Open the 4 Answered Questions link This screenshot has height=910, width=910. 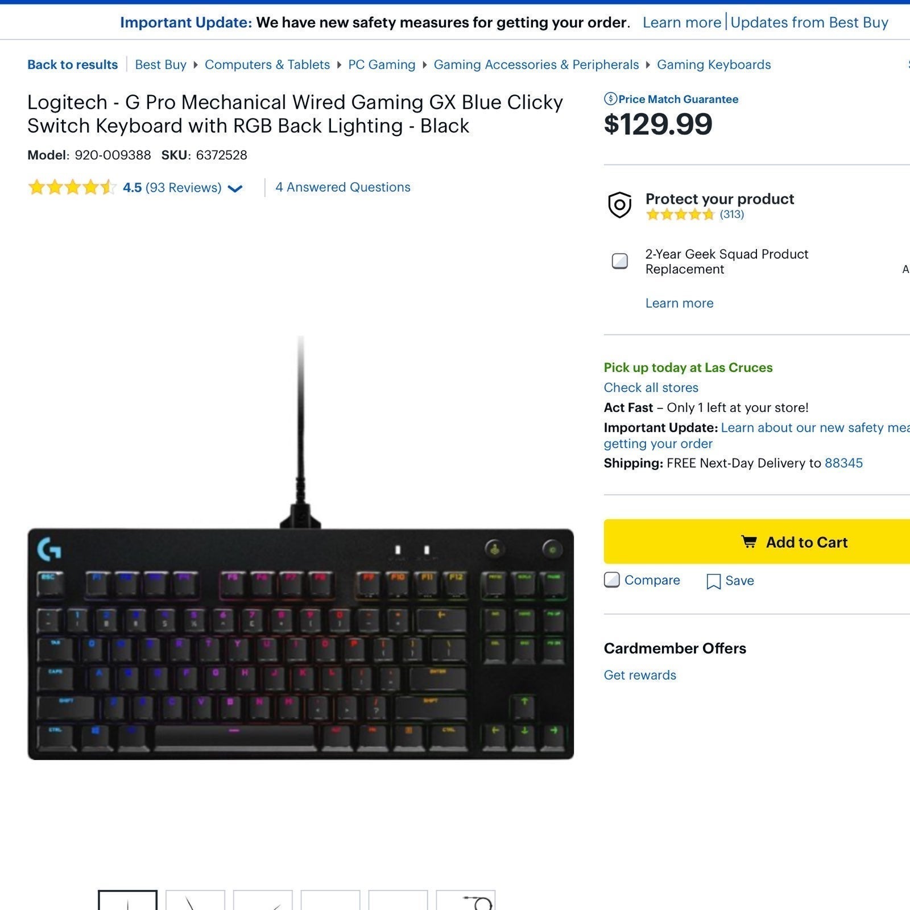[343, 187]
